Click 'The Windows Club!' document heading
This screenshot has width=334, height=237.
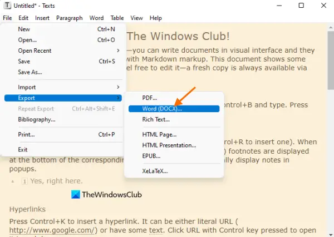tap(179, 36)
